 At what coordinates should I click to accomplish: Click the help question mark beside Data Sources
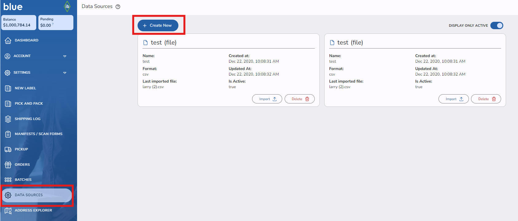click(118, 7)
